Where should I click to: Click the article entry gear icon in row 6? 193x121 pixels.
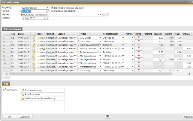[33, 49]
